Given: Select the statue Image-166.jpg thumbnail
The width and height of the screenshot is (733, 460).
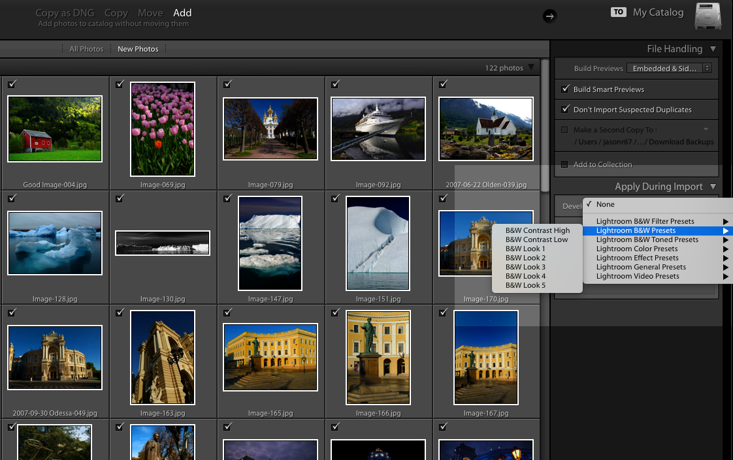Looking at the screenshot, I should pos(378,358).
